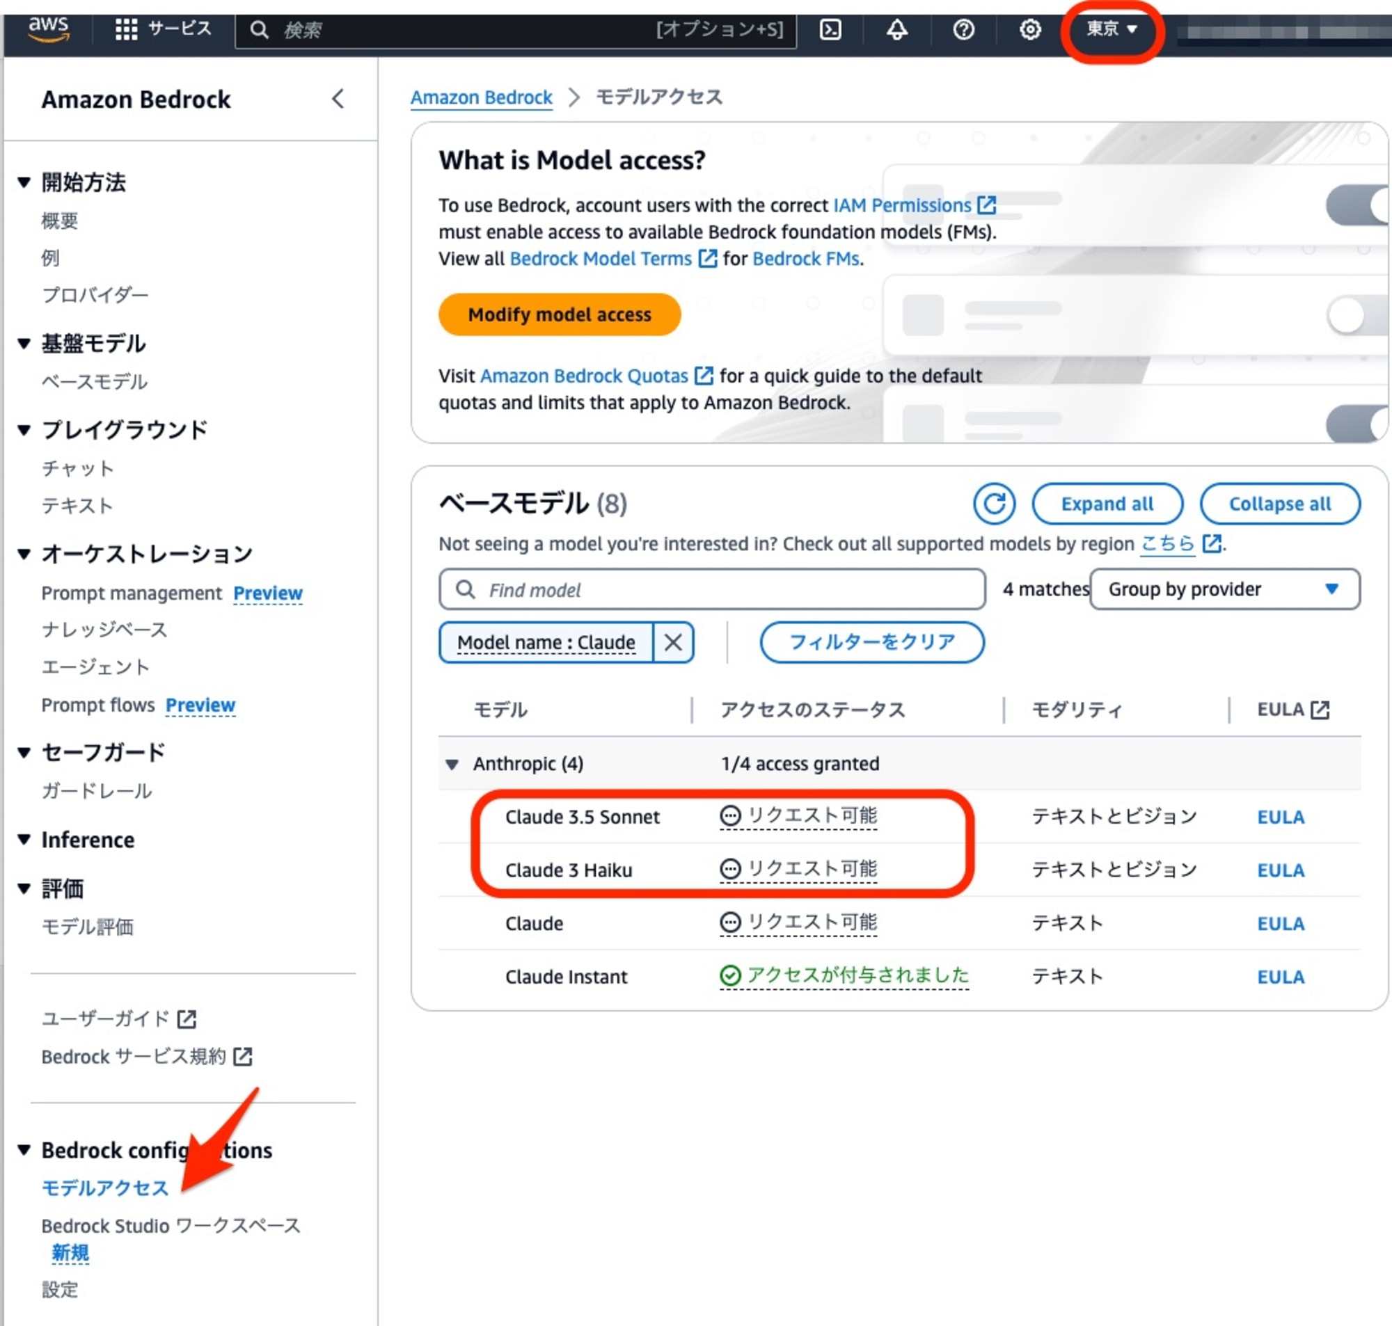The width and height of the screenshot is (1392, 1326).
Task: Click the Claude 3.5 Sonnet status icon
Action: pos(729,815)
